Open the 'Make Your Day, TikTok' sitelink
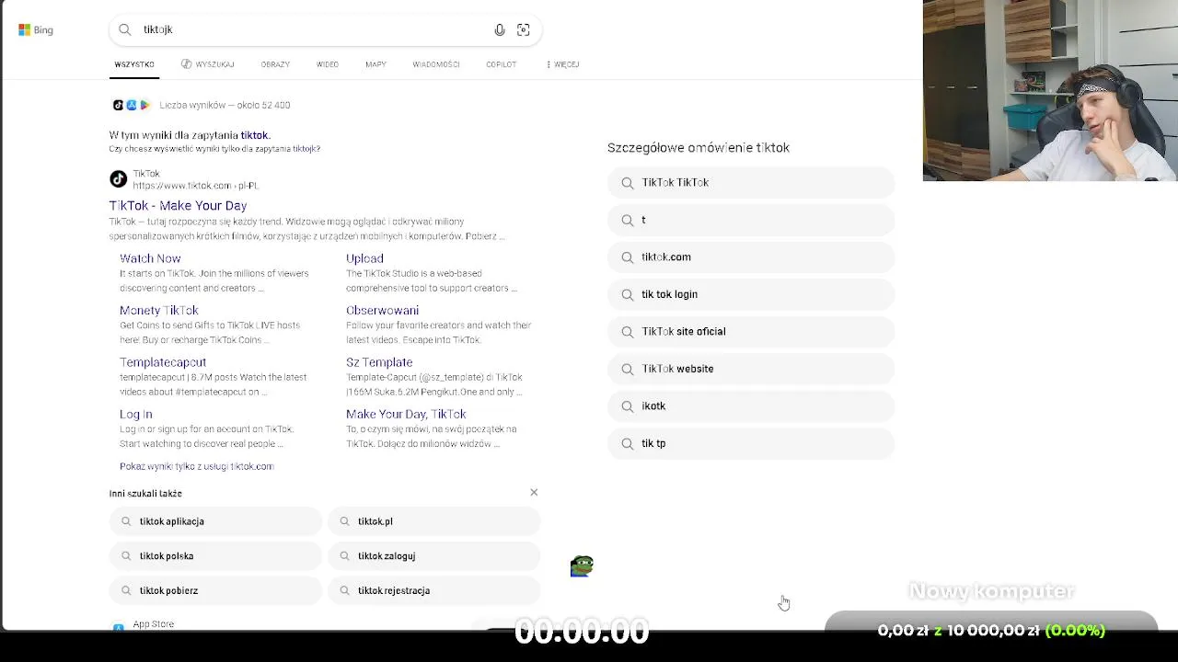 tap(406, 415)
